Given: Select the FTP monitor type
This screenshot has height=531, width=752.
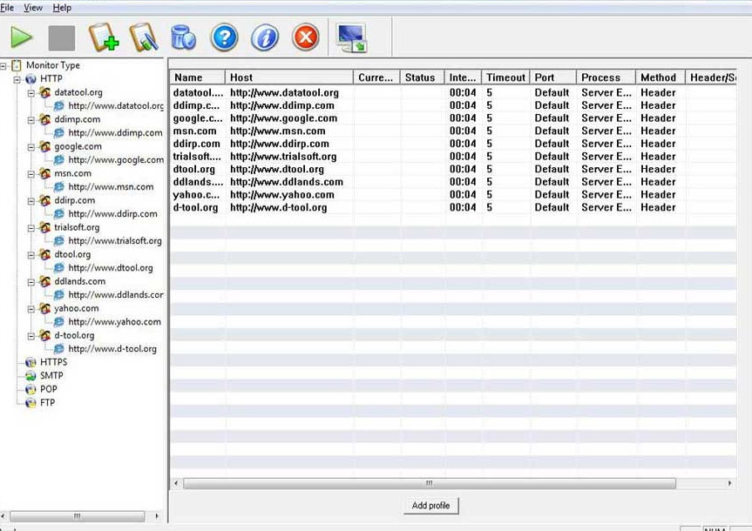Looking at the screenshot, I should pos(47,403).
